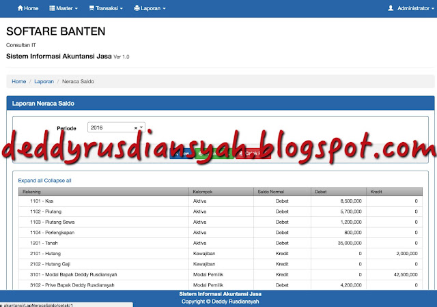The height and width of the screenshot is (307, 437).
Task: Select the row 2102 - Hutang Gaji
Action: [x=221, y=264]
